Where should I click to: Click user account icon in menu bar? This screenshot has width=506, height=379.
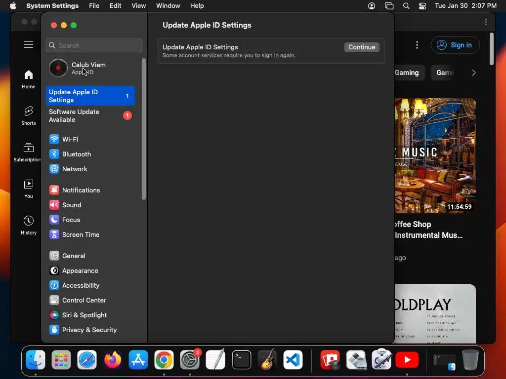372,6
